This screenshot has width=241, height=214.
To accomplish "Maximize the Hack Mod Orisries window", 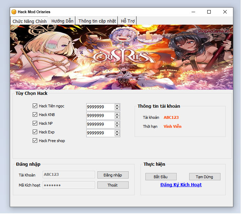I will pyautogui.click(x=209, y=12).
